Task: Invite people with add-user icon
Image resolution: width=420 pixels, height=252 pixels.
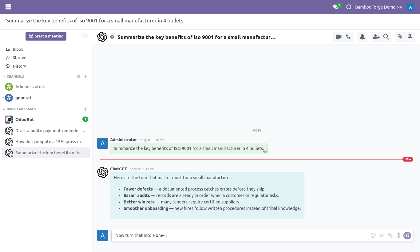Action: coord(376,37)
